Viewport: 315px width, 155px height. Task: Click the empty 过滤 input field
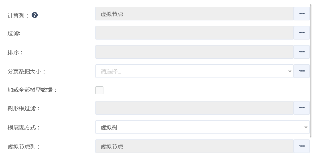(194, 33)
